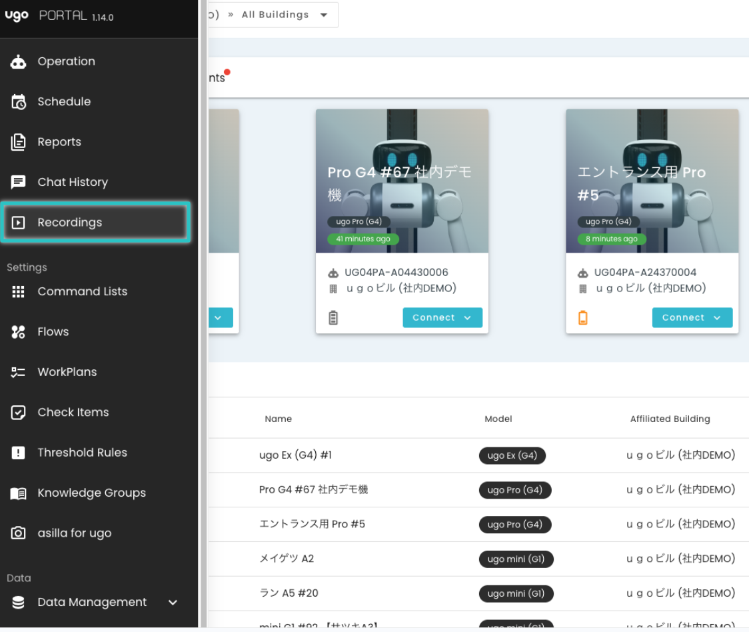This screenshot has width=749, height=632.
Task: Click the asilla for ugo camera icon
Action: click(x=18, y=533)
